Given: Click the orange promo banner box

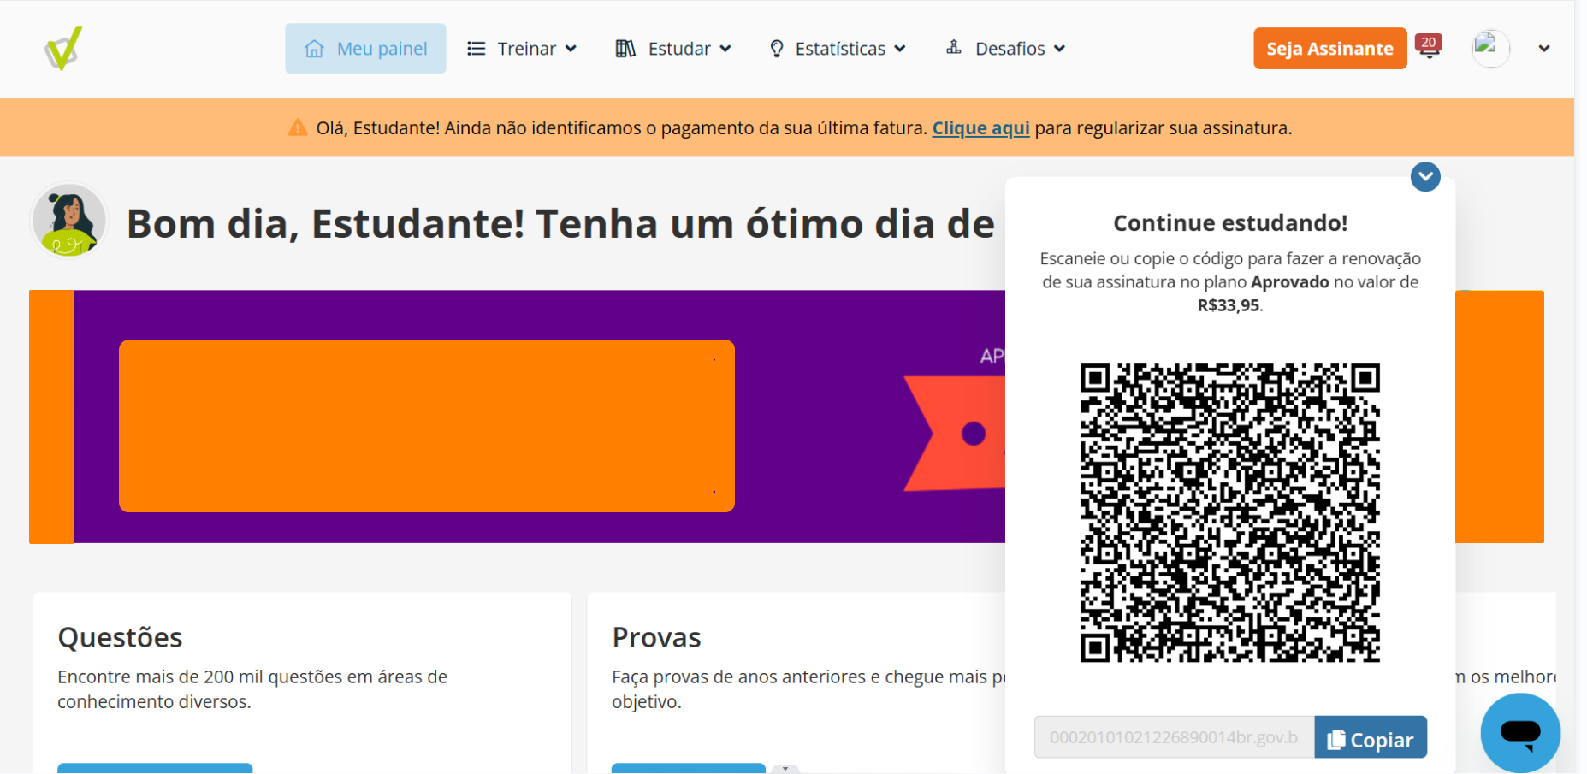Looking at the screenshot, I should [x=427, y=426].
